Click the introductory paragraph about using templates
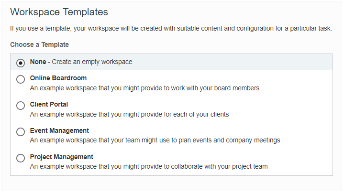The height and width of the screenshot is (194, 344). (x=171, y=29)
